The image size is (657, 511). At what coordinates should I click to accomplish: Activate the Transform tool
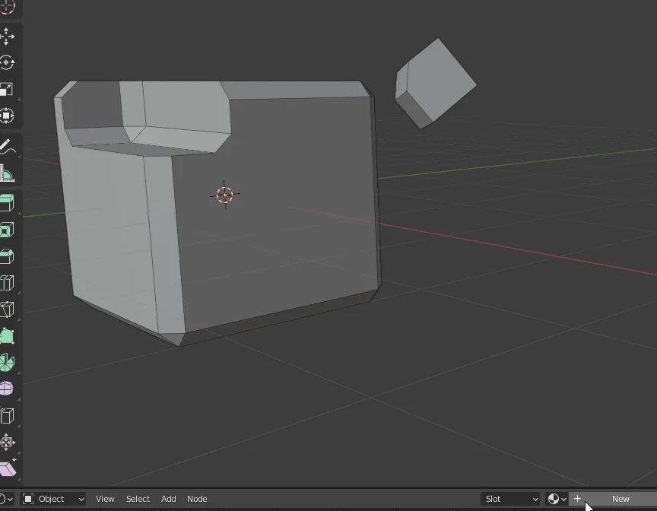coord(9,116)
